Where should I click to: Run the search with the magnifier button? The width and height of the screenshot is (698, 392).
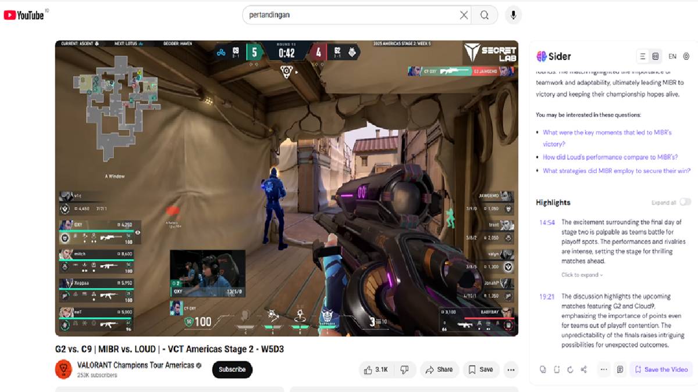[x=485, y=15]
